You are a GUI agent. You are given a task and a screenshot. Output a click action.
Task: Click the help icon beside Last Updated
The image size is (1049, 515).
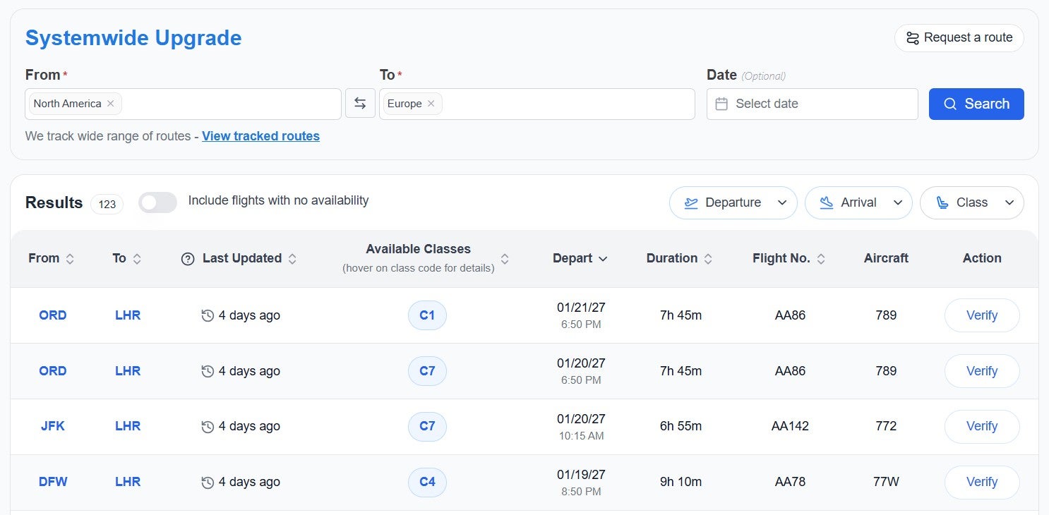187,258
